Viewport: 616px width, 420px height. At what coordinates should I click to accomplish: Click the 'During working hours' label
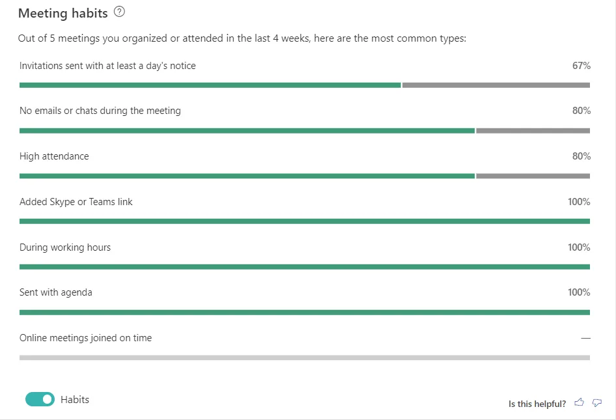65,247
